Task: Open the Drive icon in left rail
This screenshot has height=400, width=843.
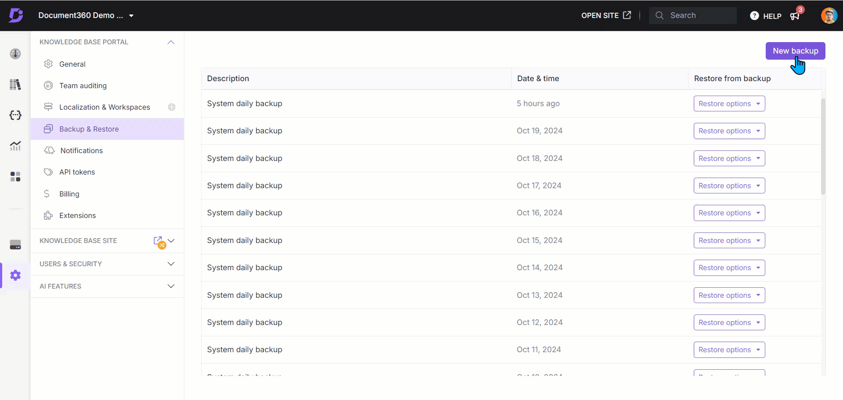Action: 15,245
